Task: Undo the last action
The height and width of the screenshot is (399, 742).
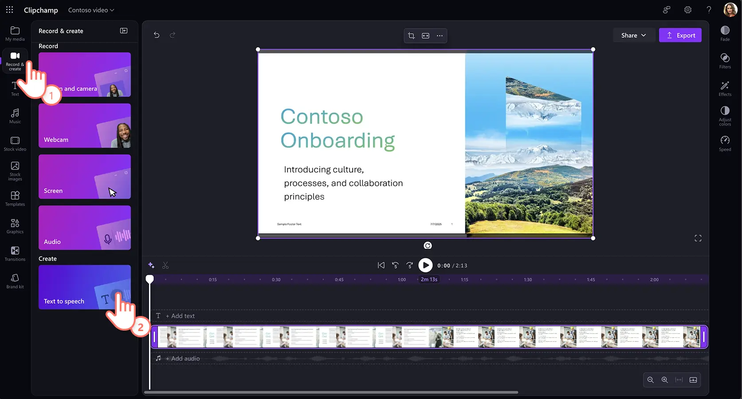Action: pyautogui.click(x=157, y=35)
